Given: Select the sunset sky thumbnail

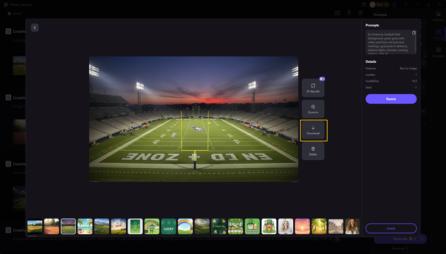Looking at the screenshot, I should click(x=302, y=226).
